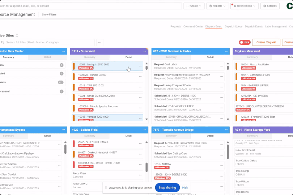Open the Create dropdown in top bar
The width and height of the screenshot is (293, 195).
coord(194,6)
